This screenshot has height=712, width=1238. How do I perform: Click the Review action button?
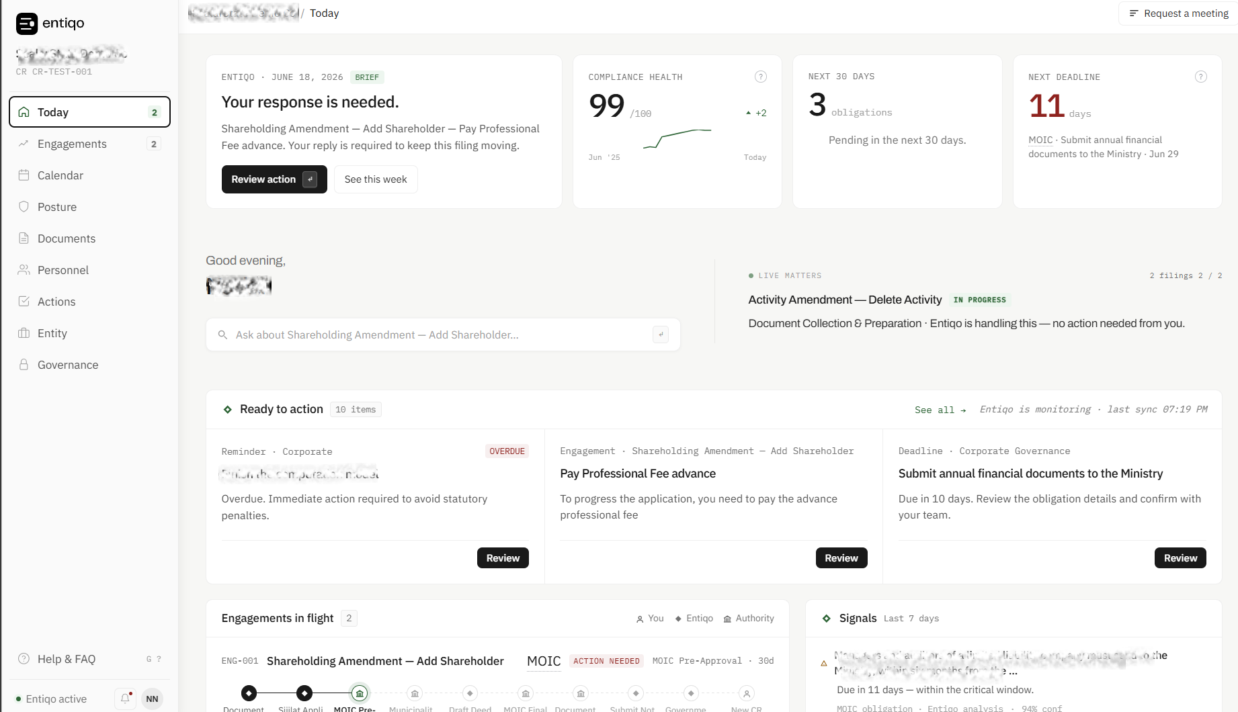(x=274, y=179)
